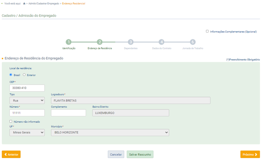Jump to step 3 Dependentes circle
Screen dimensions: 262x161
131,42
